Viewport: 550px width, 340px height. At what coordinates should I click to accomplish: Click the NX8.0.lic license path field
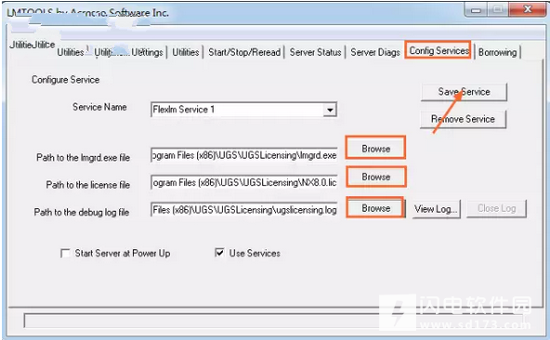[x=244, y=182]
